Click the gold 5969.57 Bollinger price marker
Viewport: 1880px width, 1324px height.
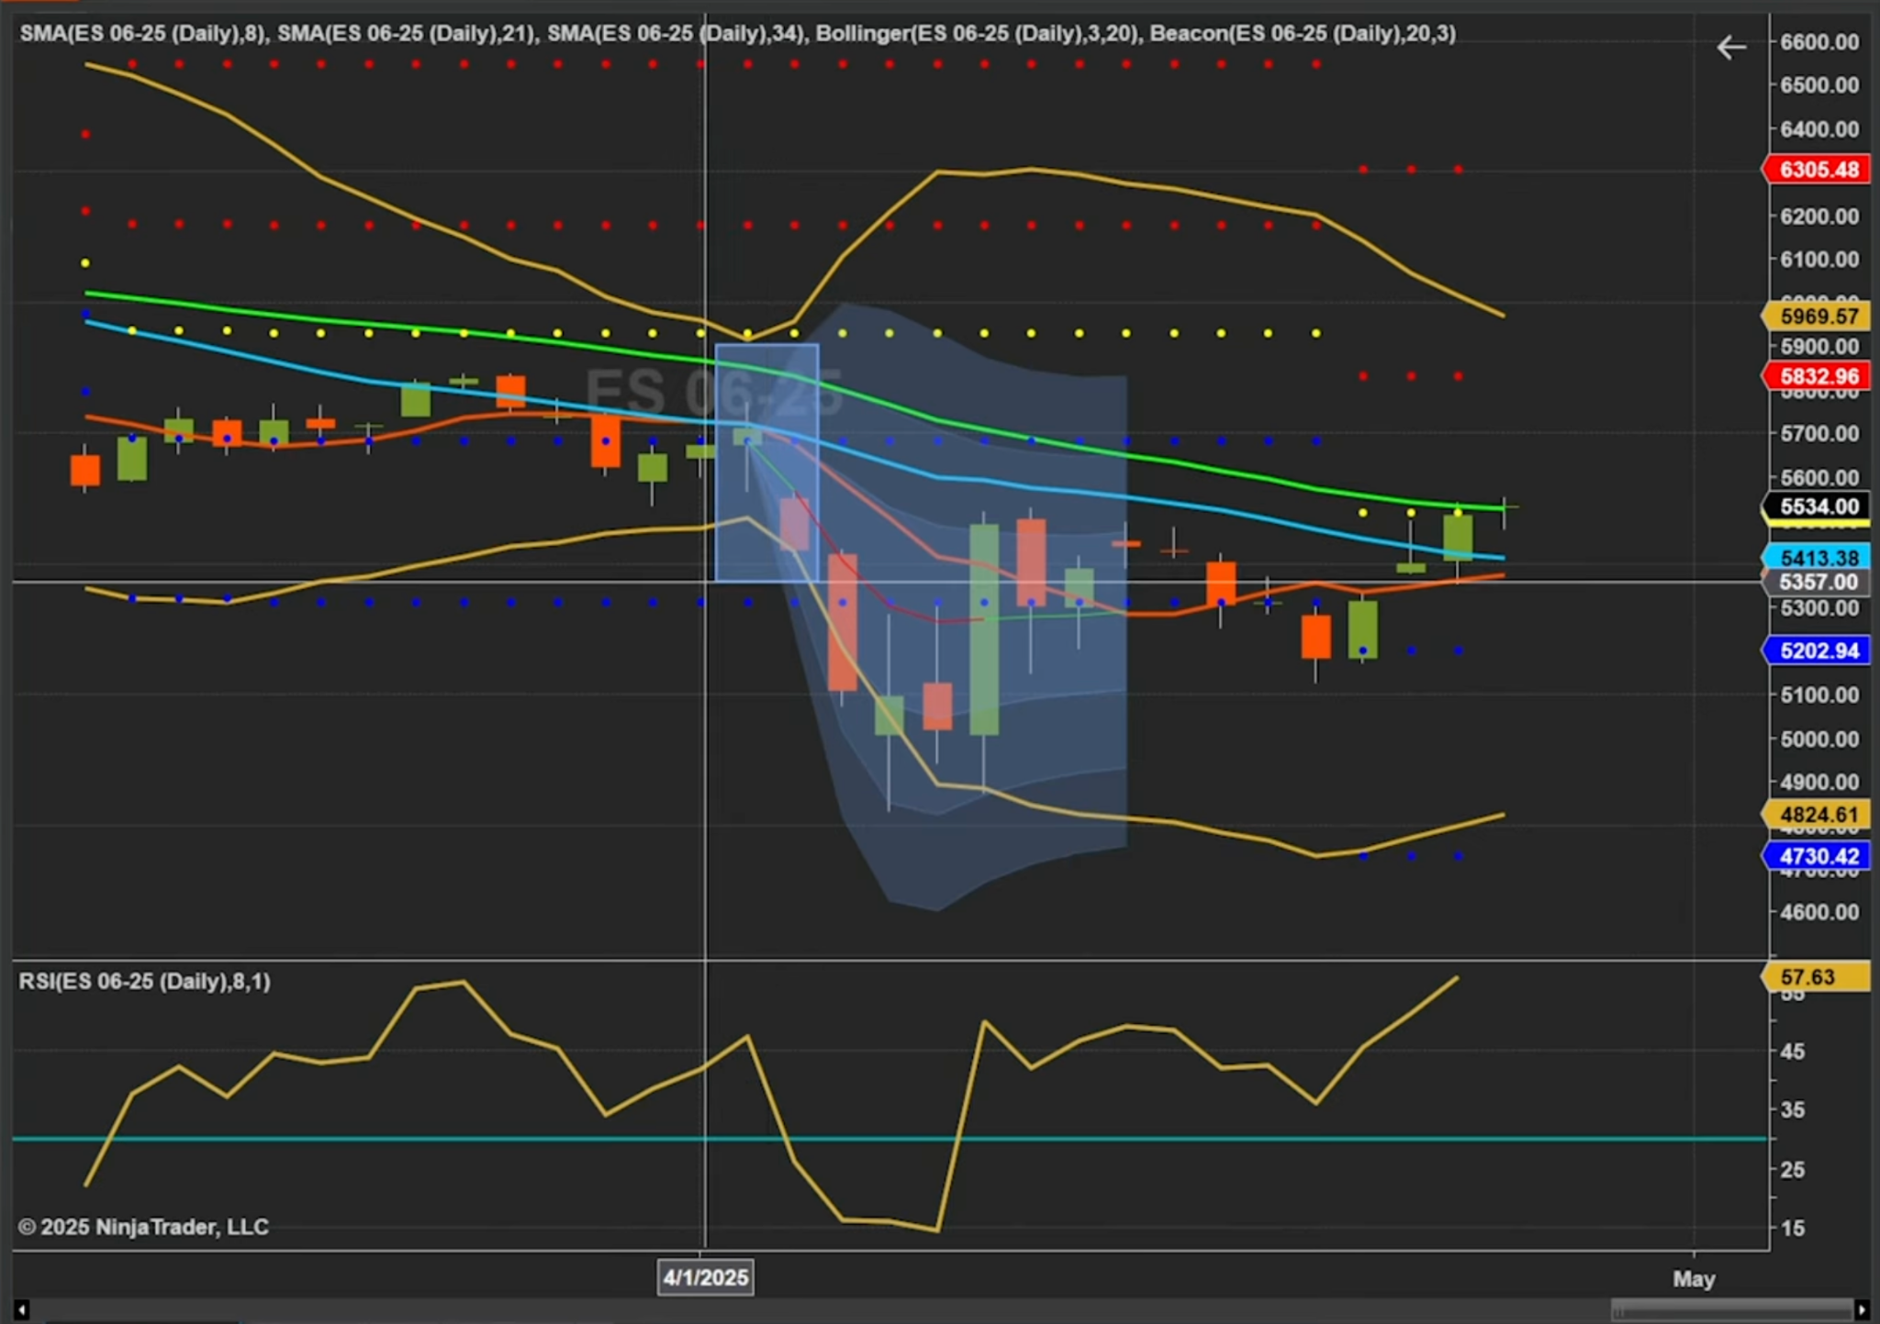point(1818,317)
